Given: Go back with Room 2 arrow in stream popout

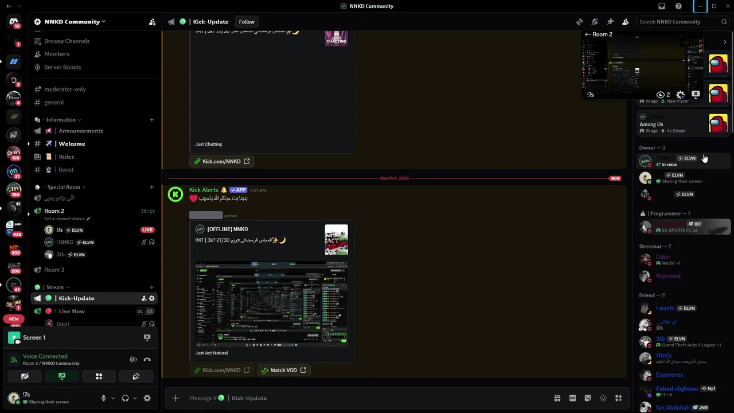Looking at the screenshot, I should [587, 34].
